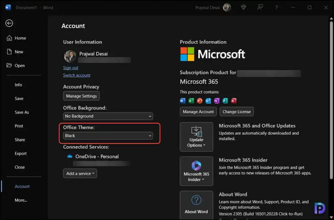Screen dimensions: 334x220
Task: Click the OneNote product icon
Action: point(217,101)
